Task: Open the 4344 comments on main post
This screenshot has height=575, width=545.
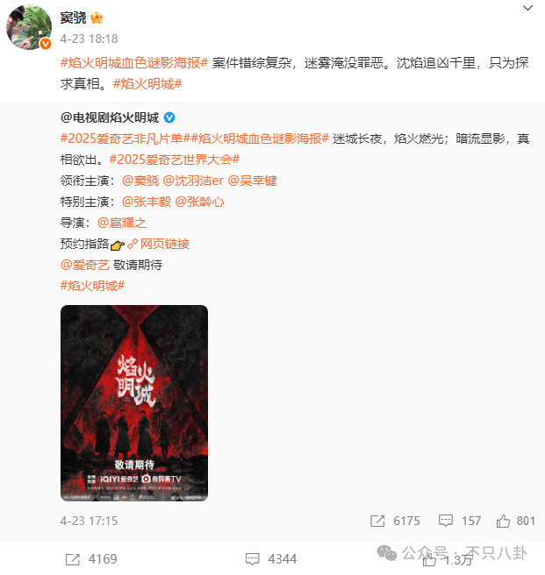Action: click(271, 559)
